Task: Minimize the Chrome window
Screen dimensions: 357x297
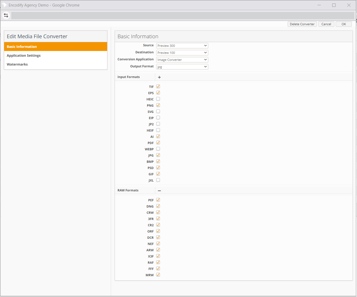Action: pos(319,5)
